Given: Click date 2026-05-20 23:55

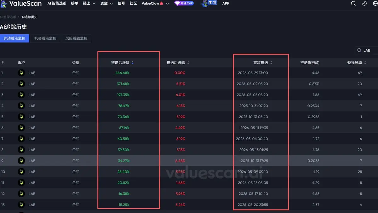Looking at the screenshot, I should click(253, 205).
